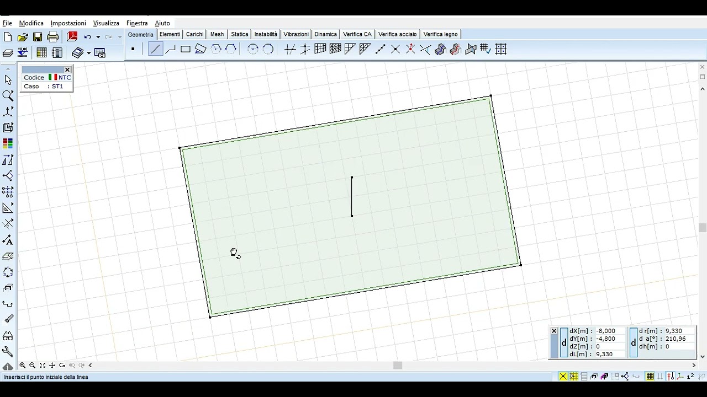Save the model with the floppy icon
Image resolution: width=707 pixels, height=397 pixels.
(38, 37)
